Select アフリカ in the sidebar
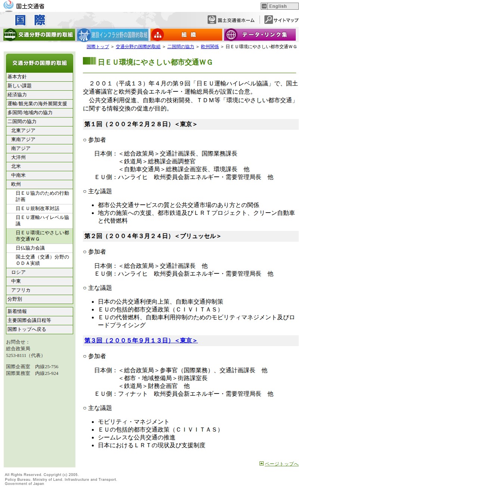This screenshot has height=492, width=478. [40, 290]
